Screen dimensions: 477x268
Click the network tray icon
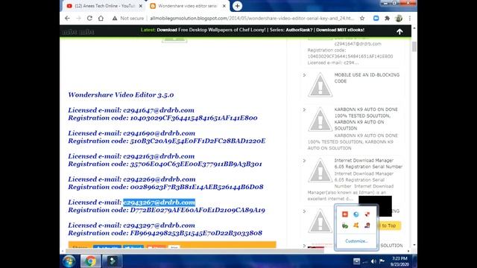(x=365, y=261)
